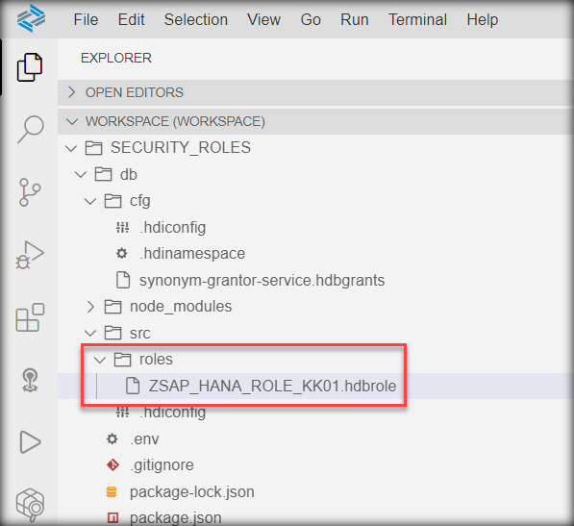
Task: Click the SAP Business Application Studio logo
Action: pos(31,18)
